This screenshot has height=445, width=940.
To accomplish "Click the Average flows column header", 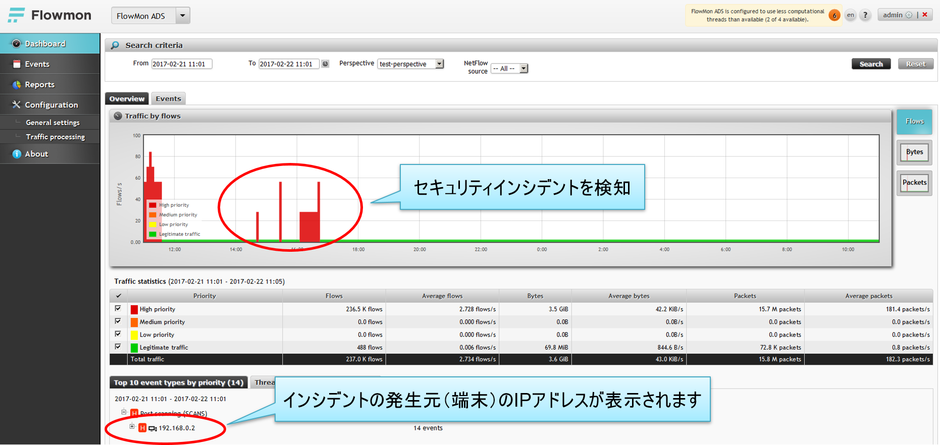I will tap(442, 296).
